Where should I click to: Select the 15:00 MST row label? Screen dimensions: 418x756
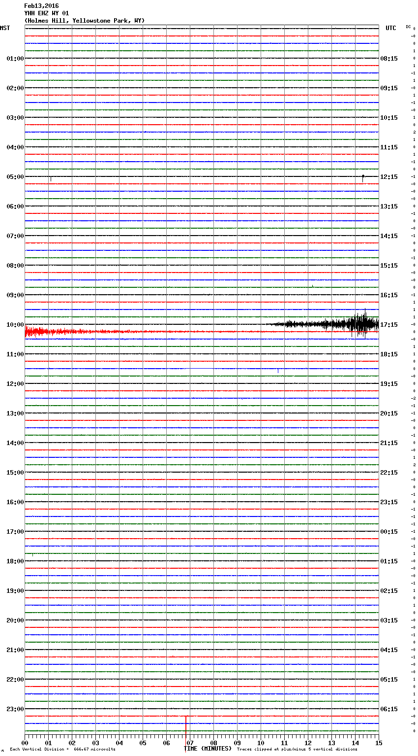[15, 473]
